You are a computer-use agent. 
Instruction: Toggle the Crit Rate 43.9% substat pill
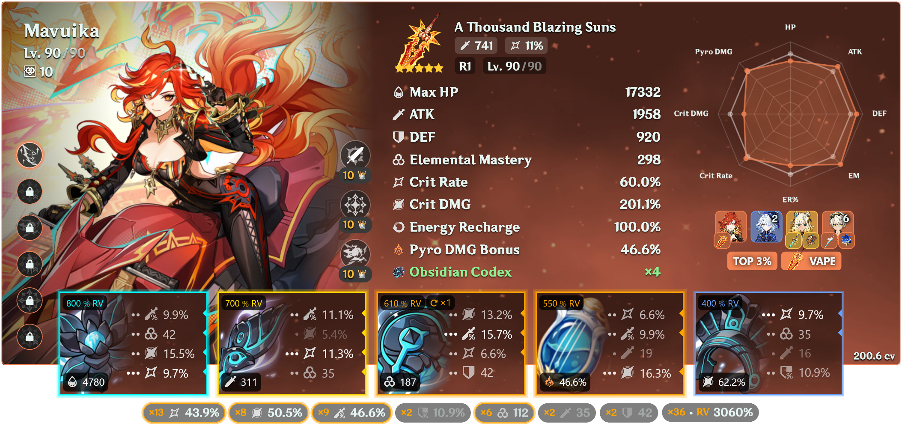184,413
